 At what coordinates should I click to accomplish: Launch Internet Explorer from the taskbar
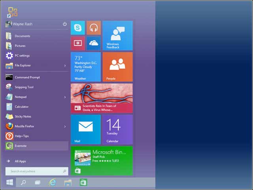coord(53,182)
